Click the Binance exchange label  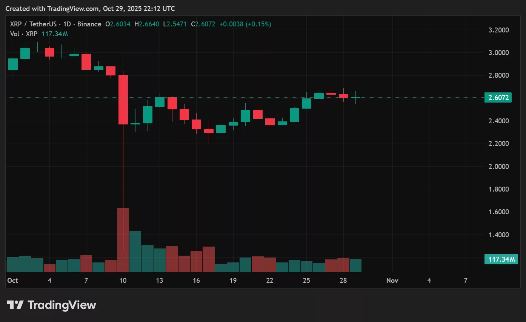89,24
